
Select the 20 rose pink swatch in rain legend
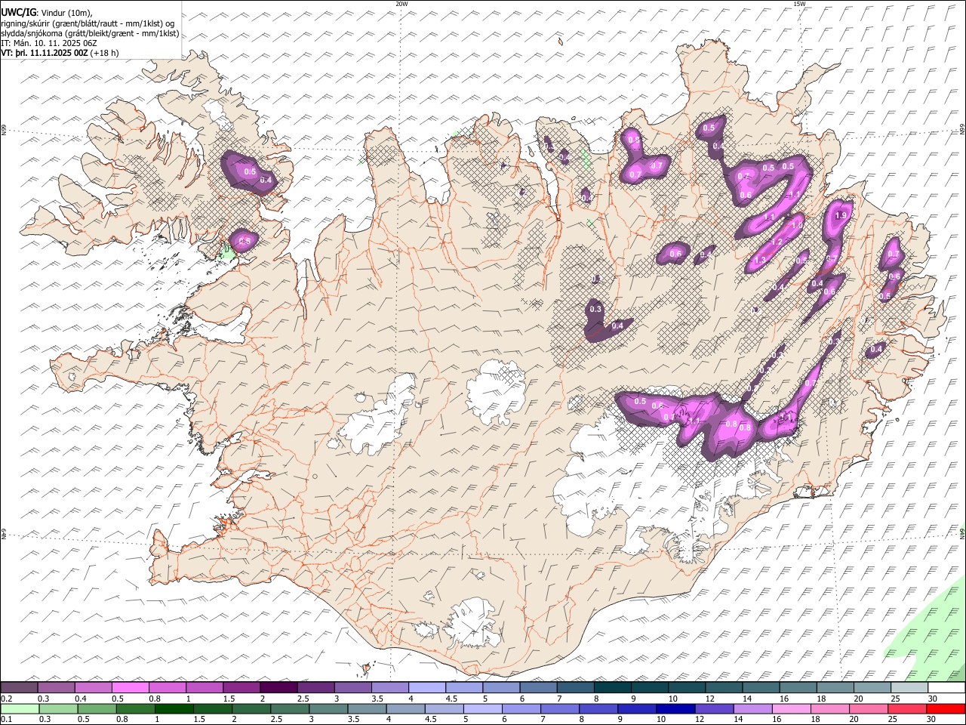[x=867, y=708]
